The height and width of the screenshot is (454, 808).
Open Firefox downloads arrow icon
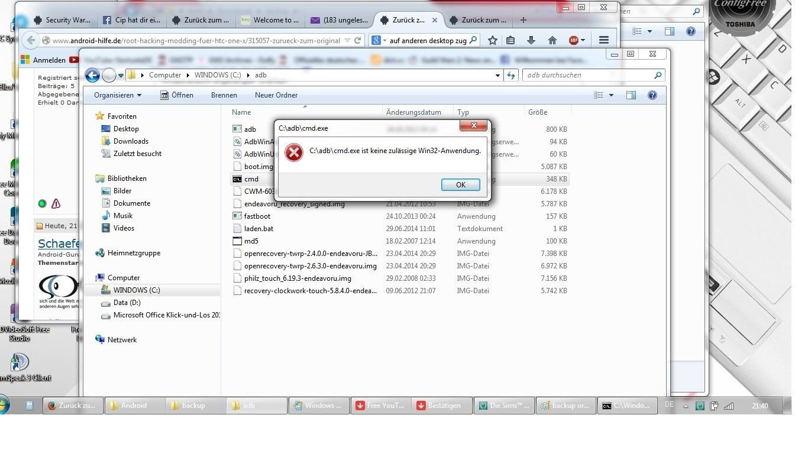point(531,40)
